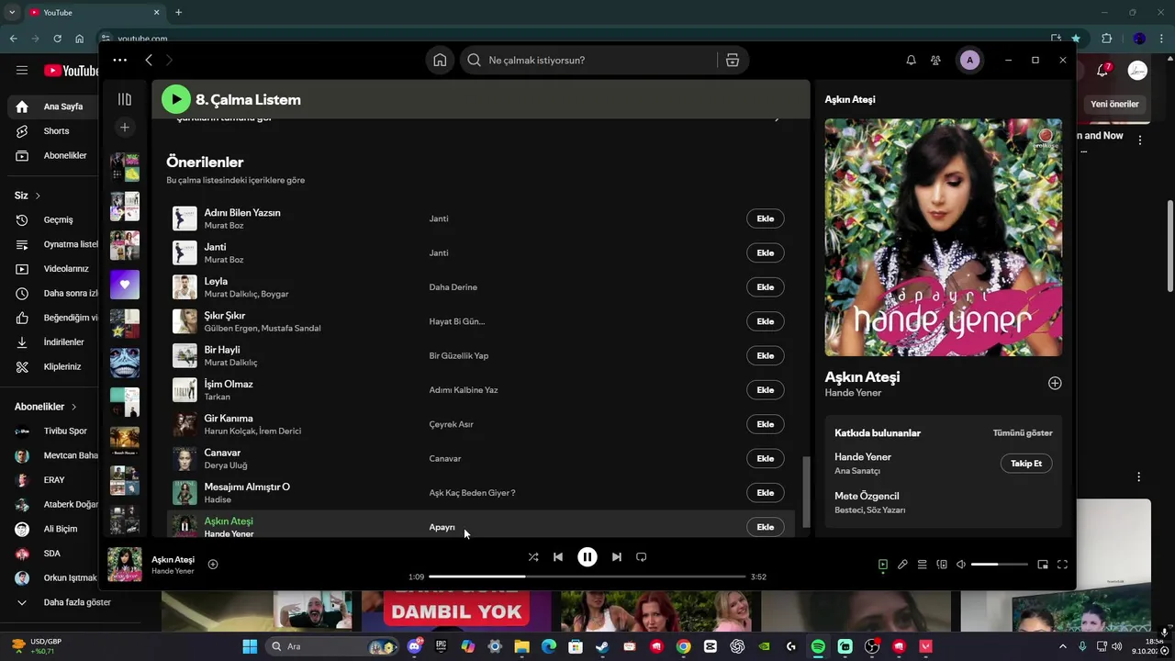Viewport: 1175px width, 661px height.
Task: Open Spotify's What's New bell icon
Action: click(x=911, y=60)
